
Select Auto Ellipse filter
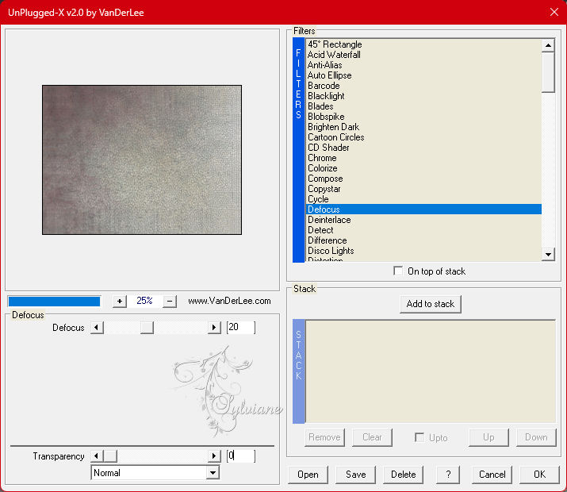423,75
